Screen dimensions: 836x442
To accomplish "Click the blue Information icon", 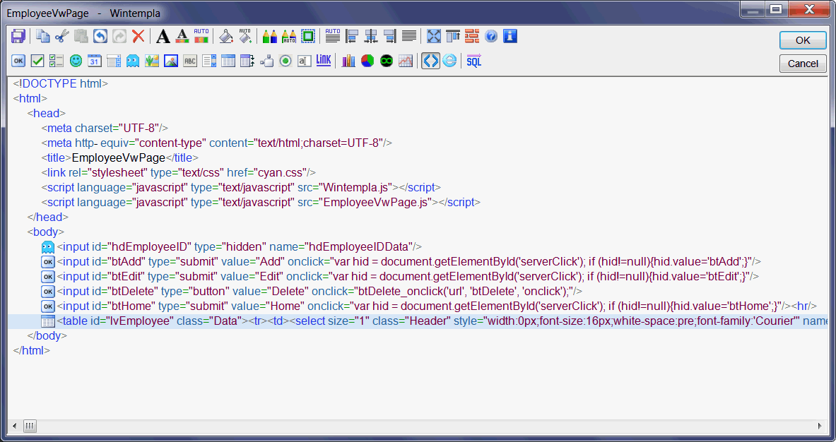I will tap(511, 36).
